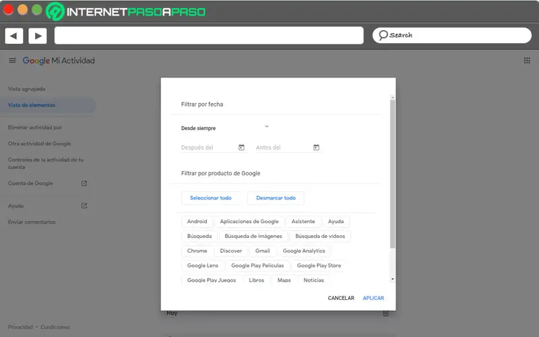Expand the Desde siempre date dropdown
This screenshot has height=337, width=539.
click(225, 128)
